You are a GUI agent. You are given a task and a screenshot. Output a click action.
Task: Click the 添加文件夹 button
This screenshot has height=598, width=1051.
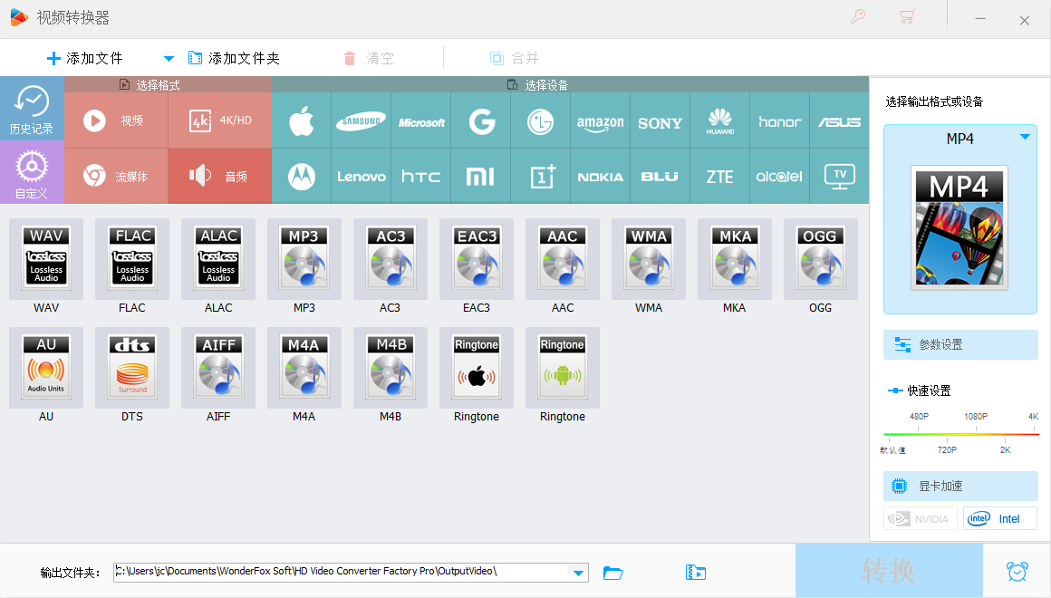[x=234, y=58]
